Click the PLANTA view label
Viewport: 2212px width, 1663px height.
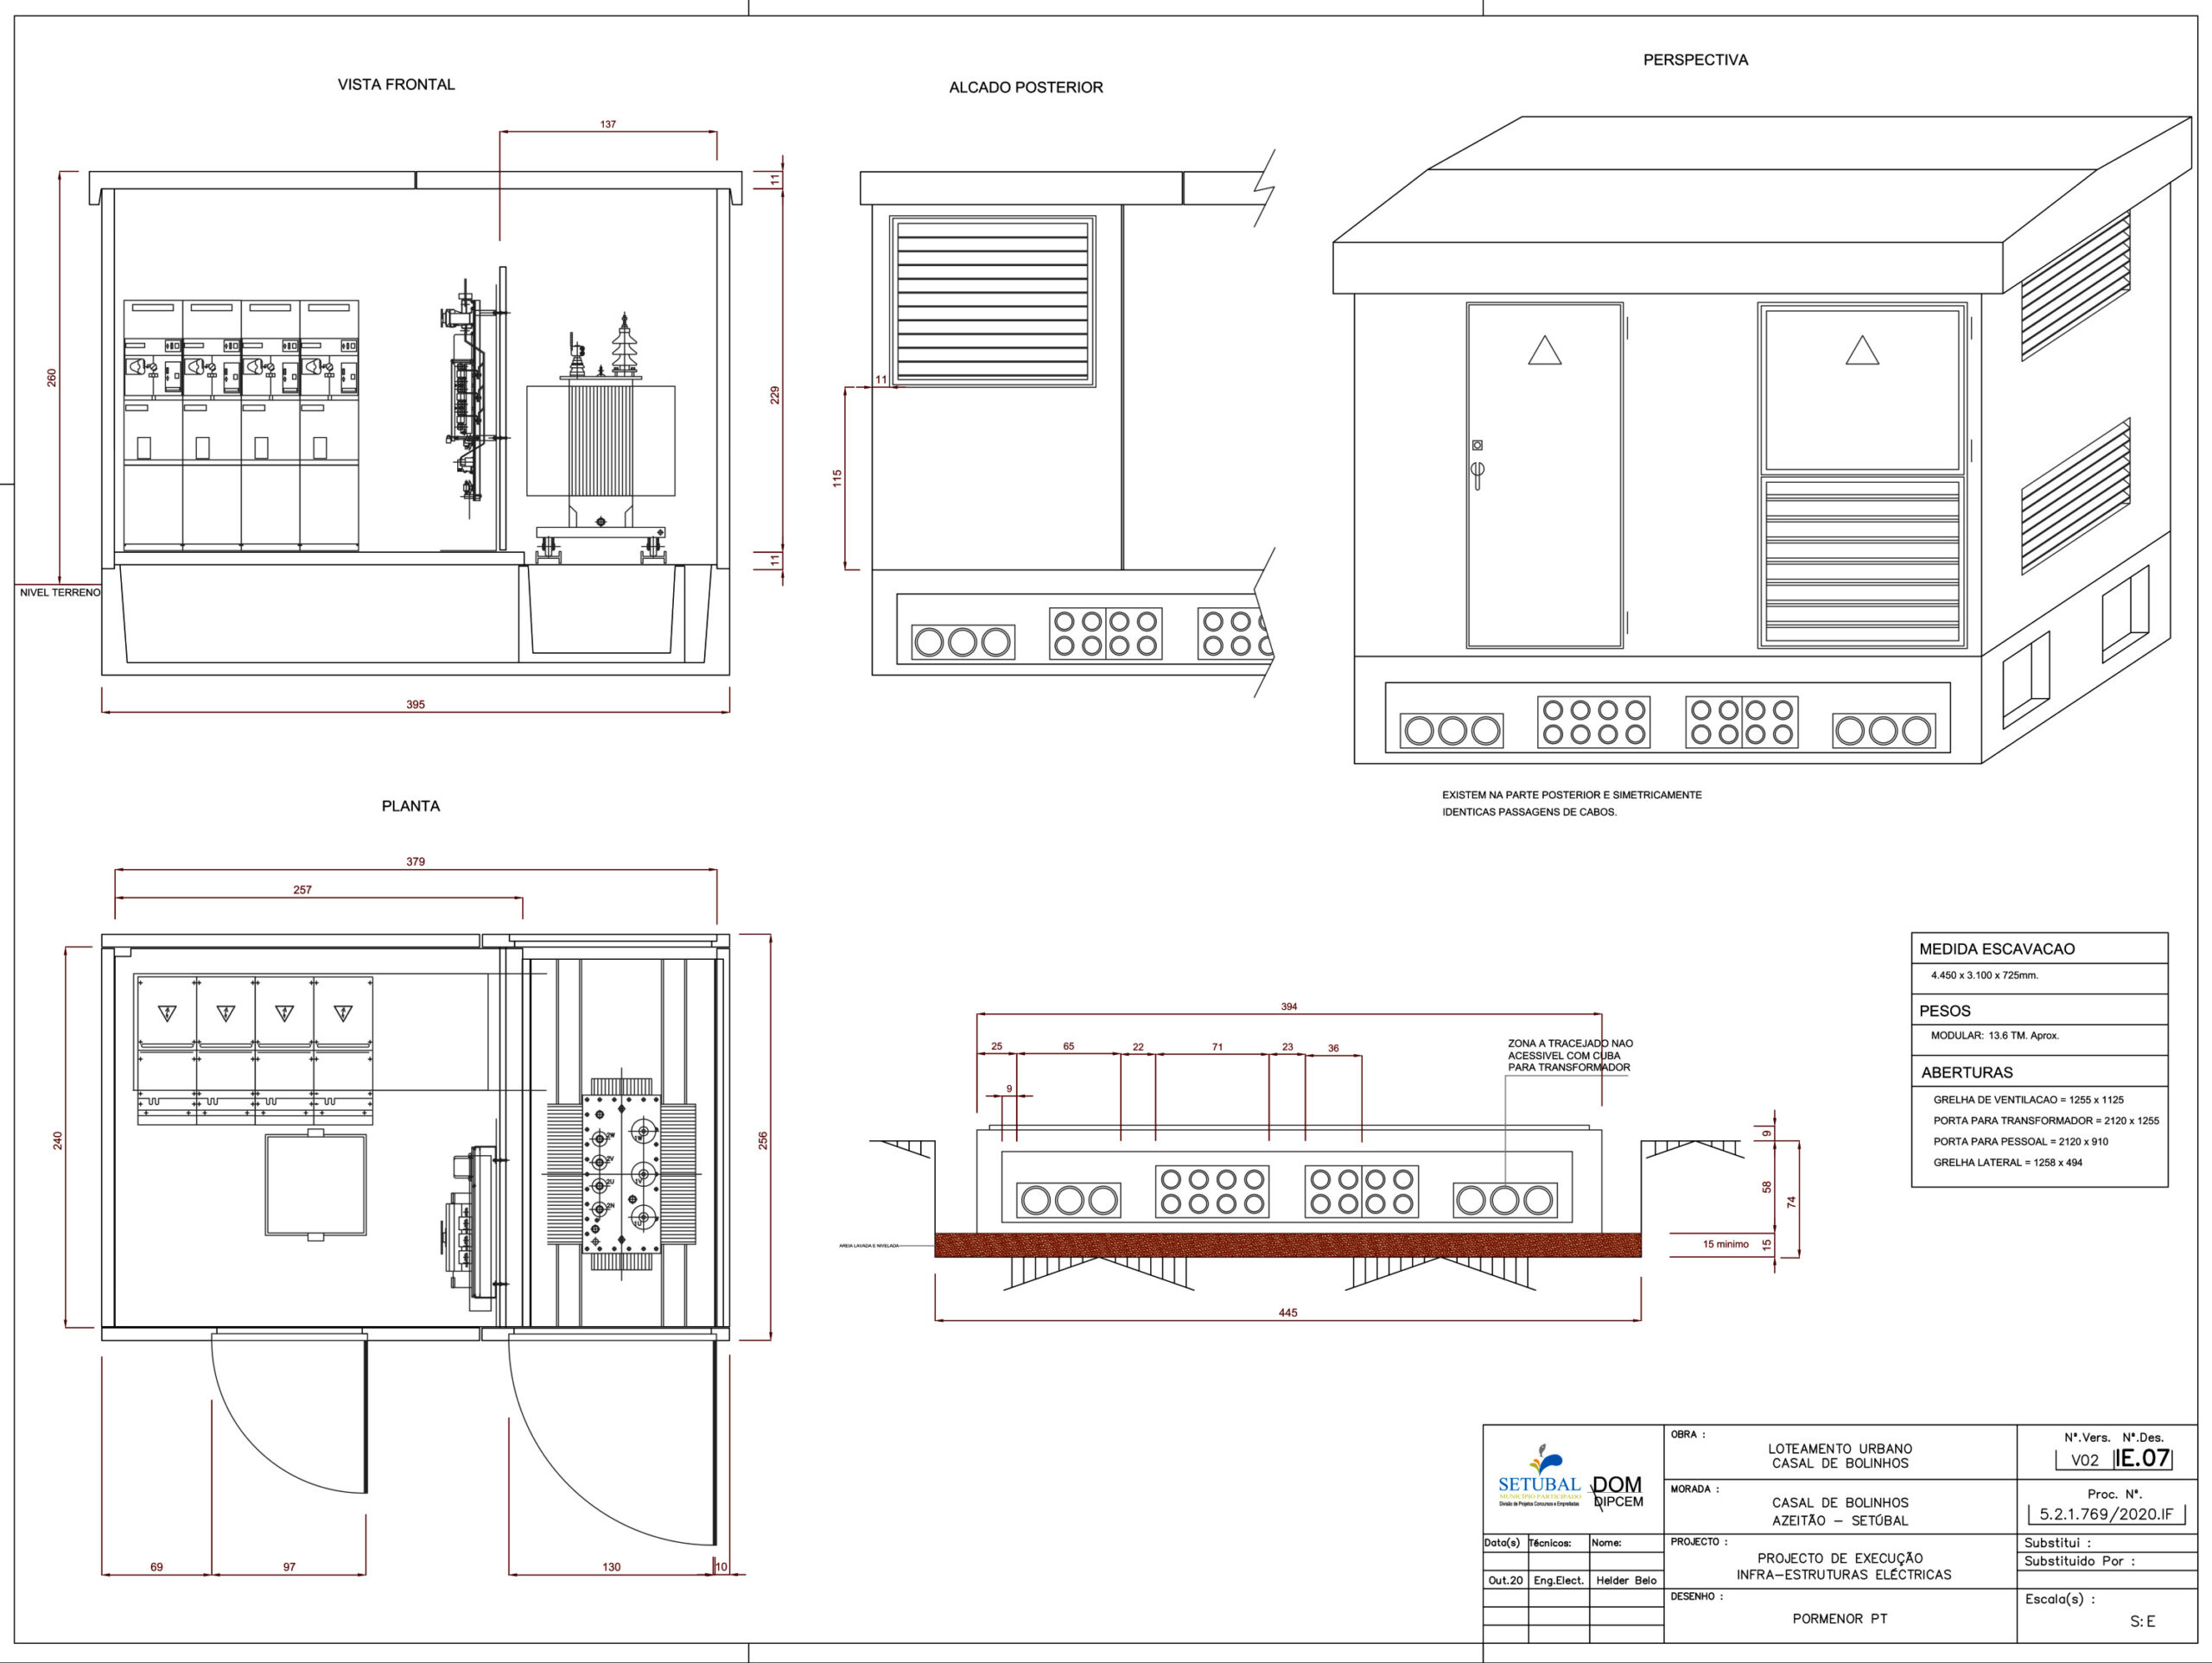pos(410,806)
